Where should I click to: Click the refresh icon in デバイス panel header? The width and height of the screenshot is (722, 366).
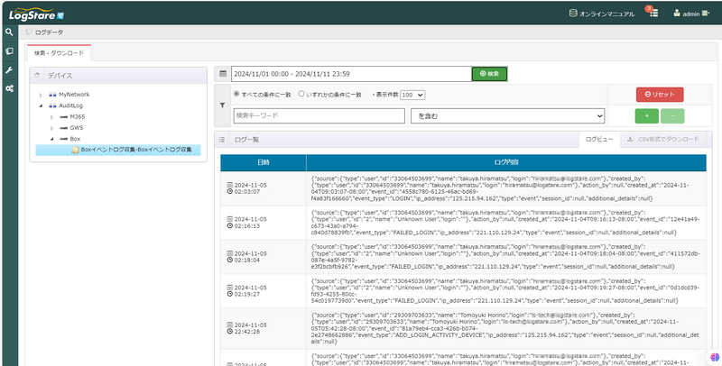[x=38, y=76]
